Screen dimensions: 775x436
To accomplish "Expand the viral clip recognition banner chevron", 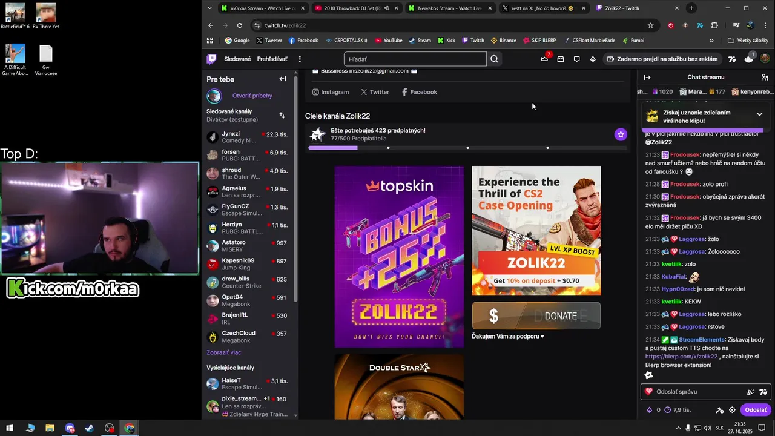I will pyautogui.click(x=759, y=114).
